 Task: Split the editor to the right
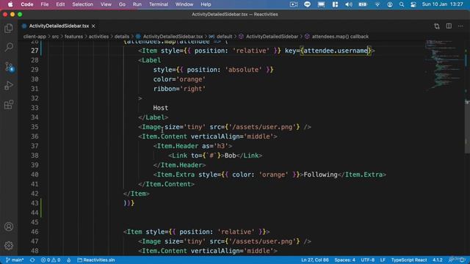pyautogui.click(x=449, y=26)
